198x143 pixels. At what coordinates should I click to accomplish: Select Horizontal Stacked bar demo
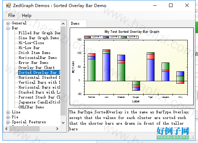point(39,77)
